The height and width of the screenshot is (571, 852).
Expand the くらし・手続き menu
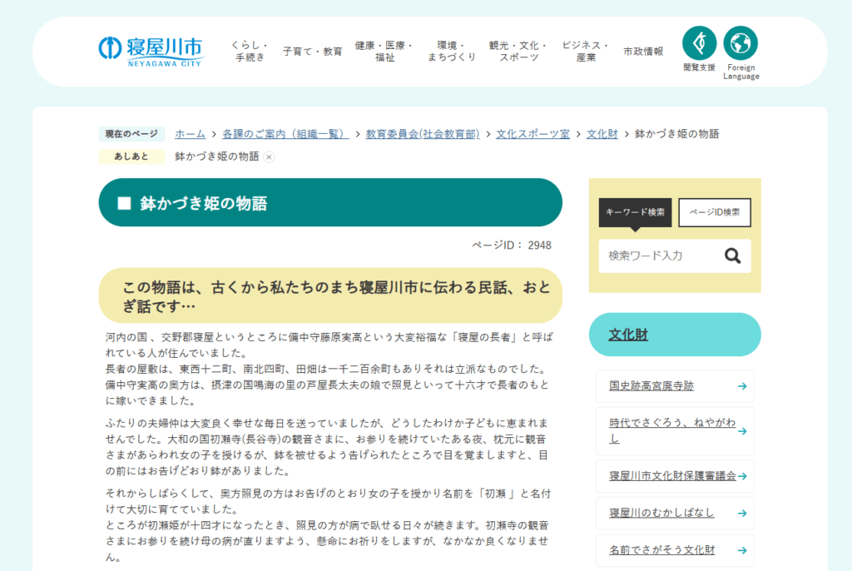click(250, 51)
